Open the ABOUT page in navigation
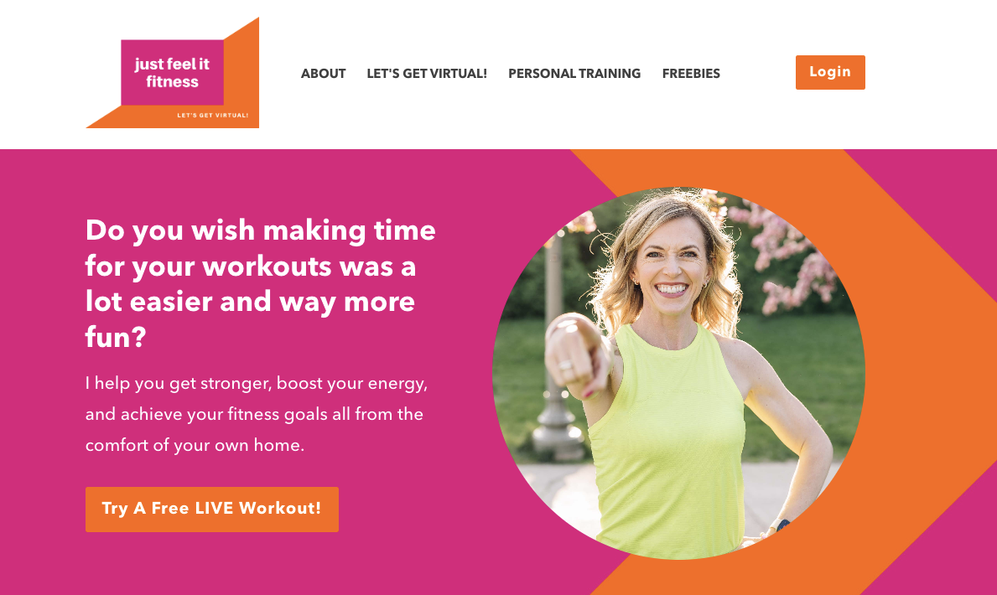Screen dimensions: 997x595 (x=323, y=74)
